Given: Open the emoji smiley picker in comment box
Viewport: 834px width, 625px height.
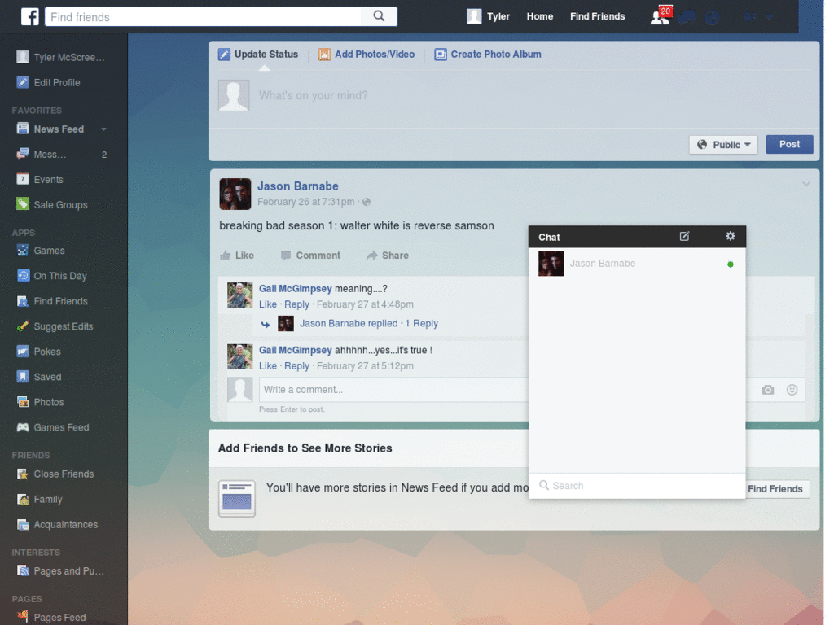Looking at the screenshot, I should (x=792, y=390).
